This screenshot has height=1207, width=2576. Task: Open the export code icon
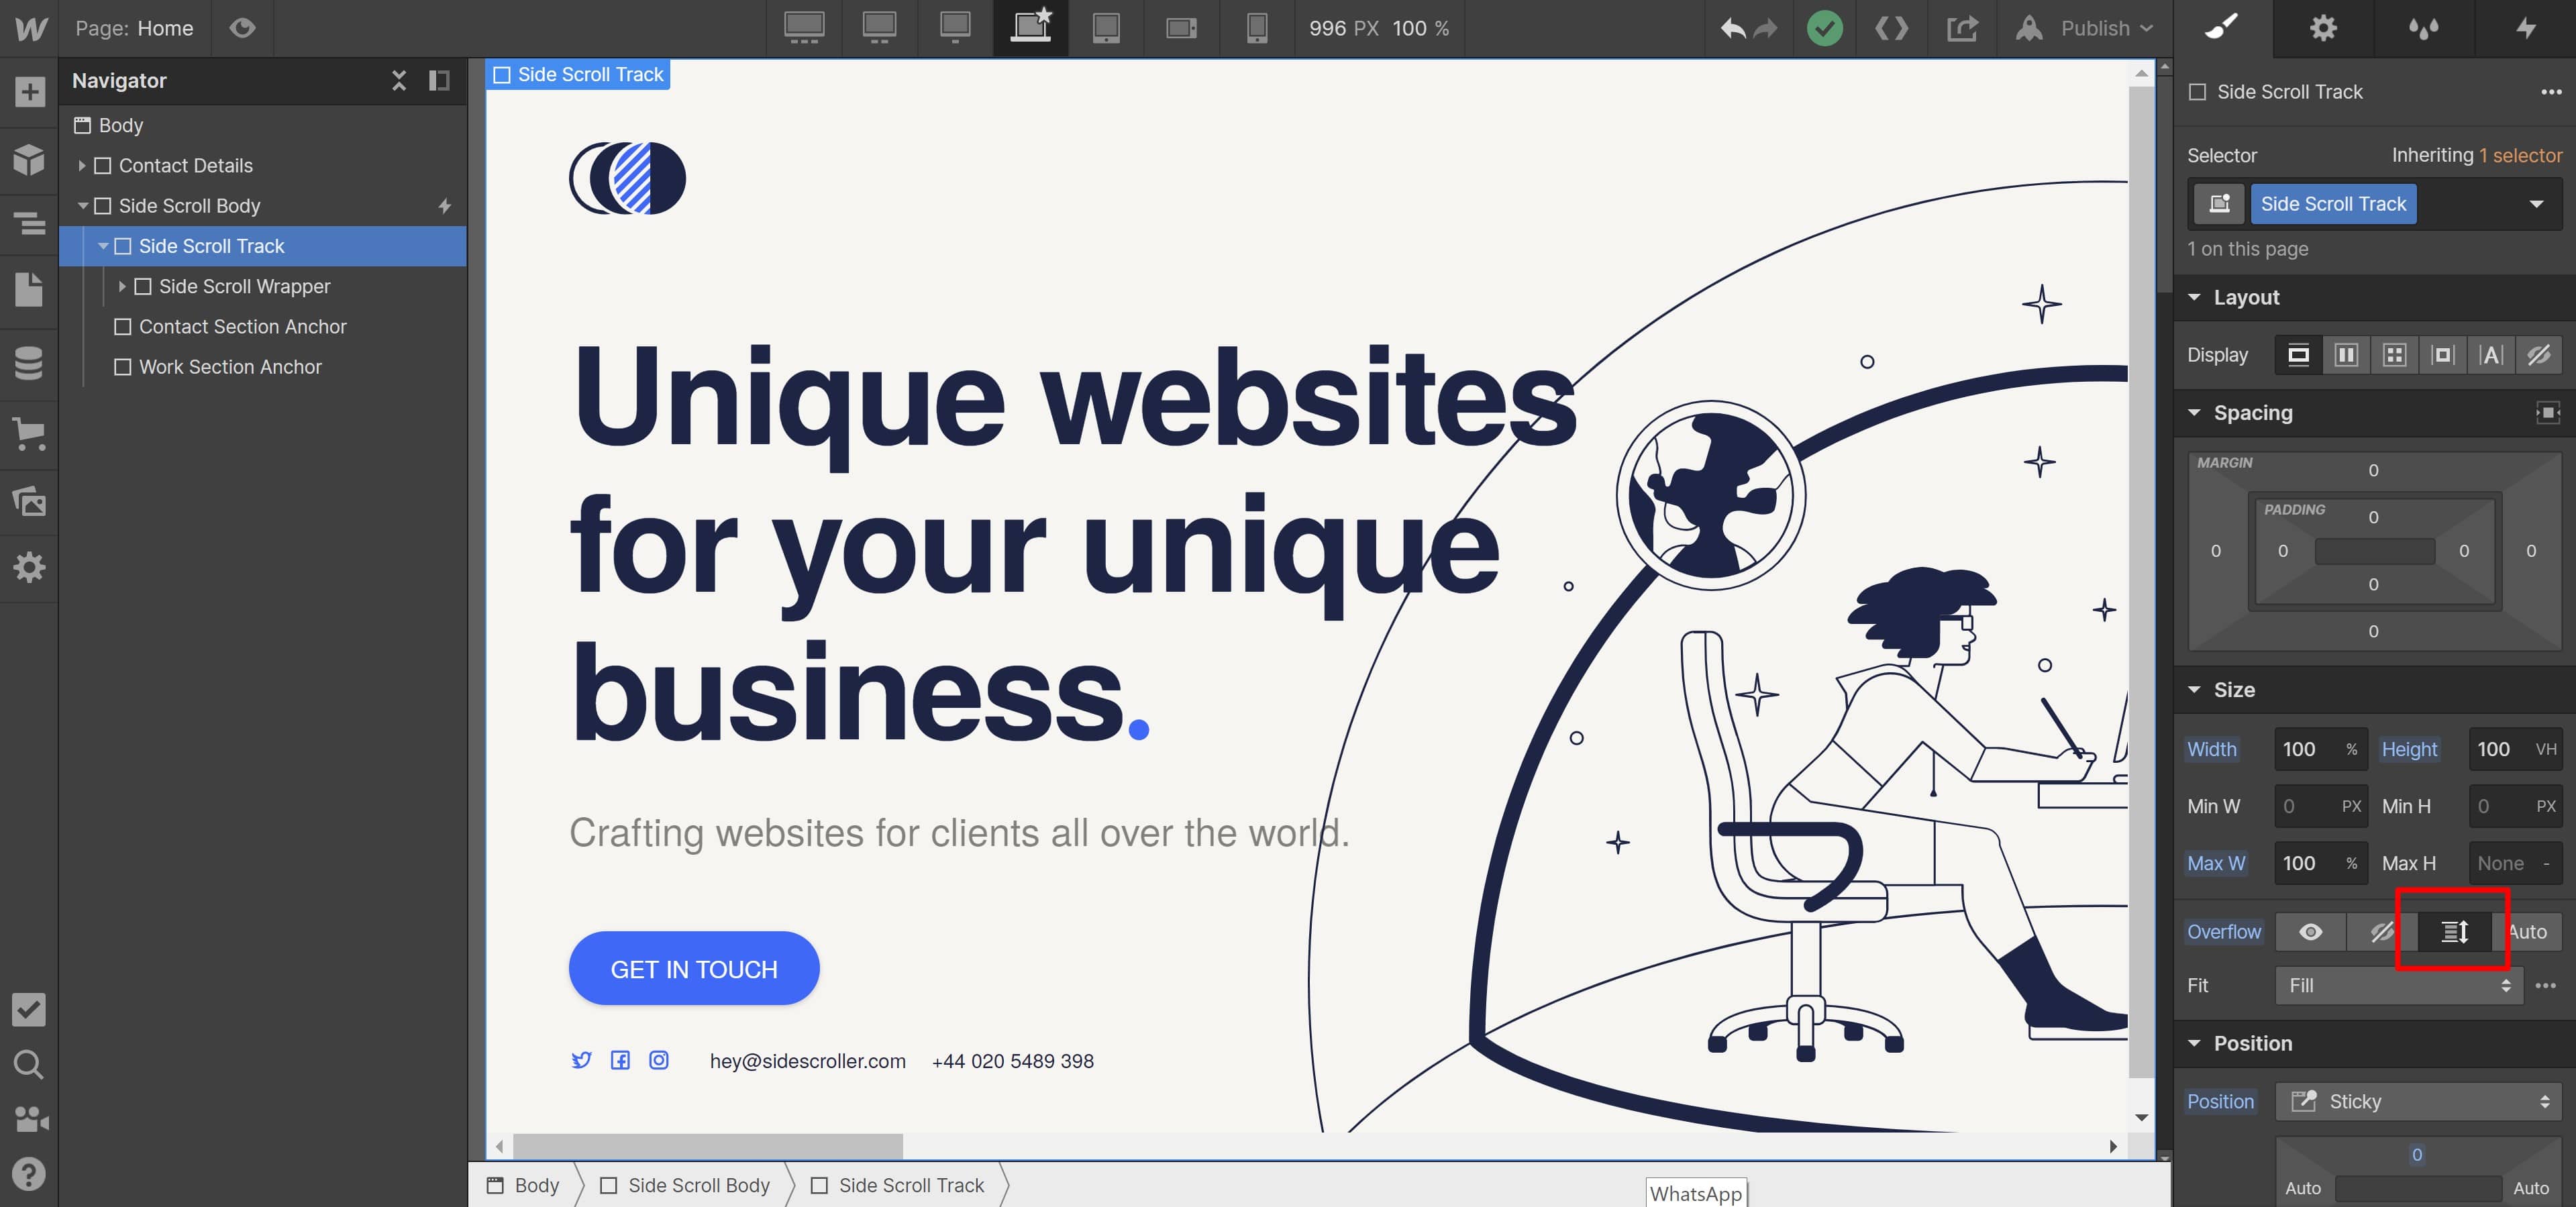click(1962, 28)
